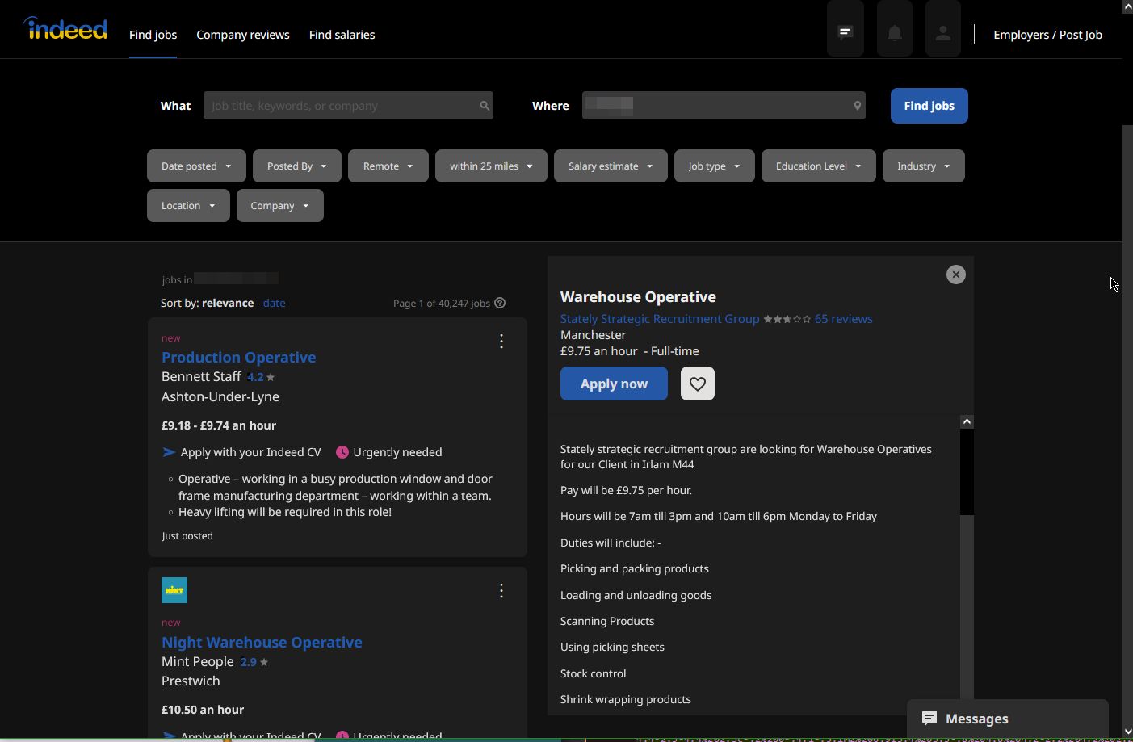Image resolution: width=1133 pixels, height=742 pixels.
Task: Open the Messages bar at bottom
Action: point(1007,719)
